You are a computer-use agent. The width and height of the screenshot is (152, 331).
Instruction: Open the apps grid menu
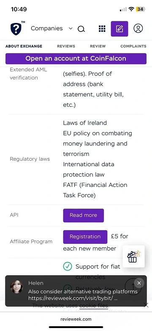click(x=102, y=29)
